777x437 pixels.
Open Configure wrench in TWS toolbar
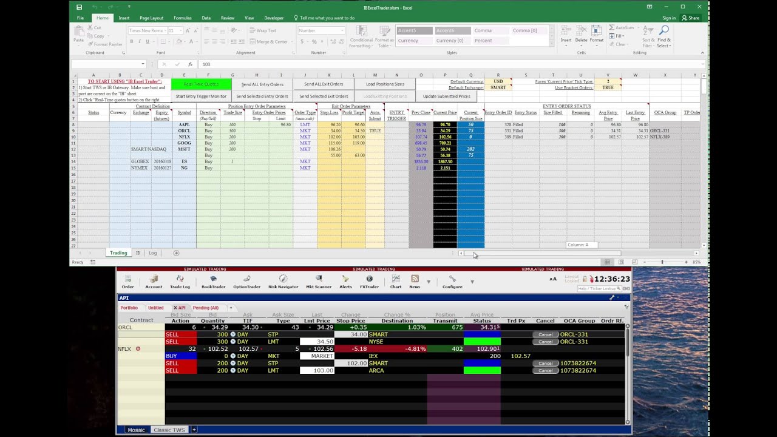pos(452,281)
